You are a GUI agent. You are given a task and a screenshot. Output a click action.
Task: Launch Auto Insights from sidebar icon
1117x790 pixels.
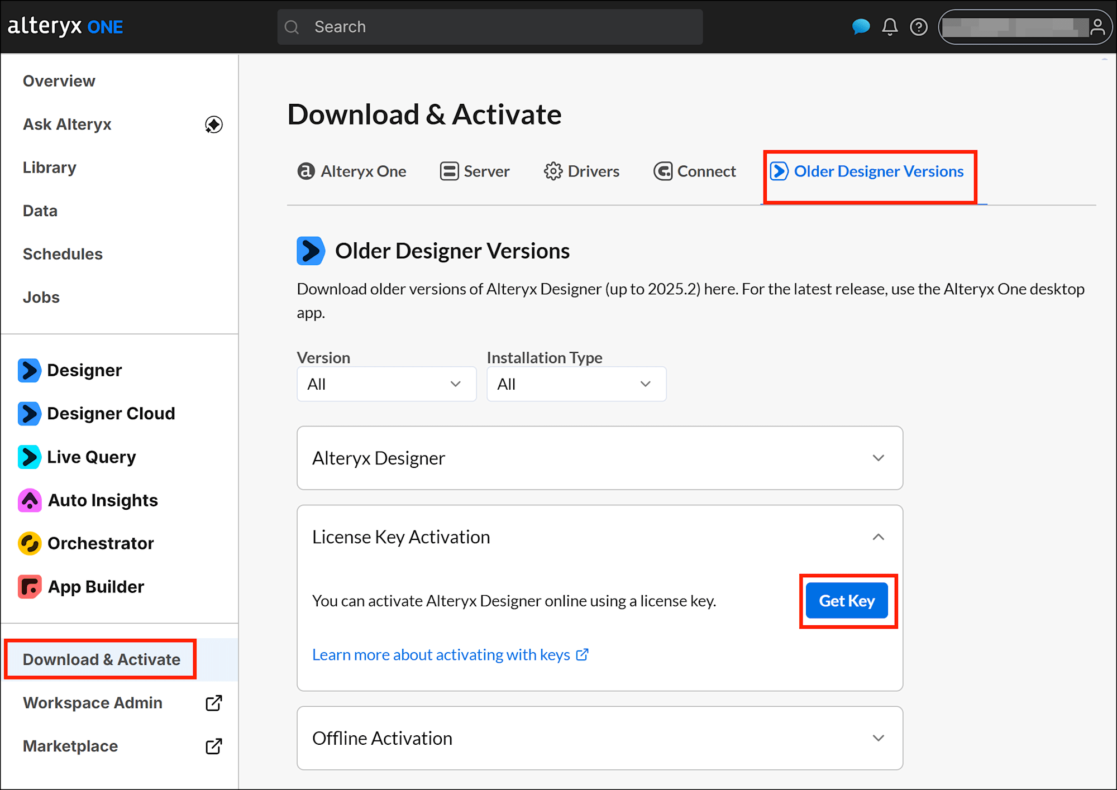pyautogui.click(x=30, y=500)
